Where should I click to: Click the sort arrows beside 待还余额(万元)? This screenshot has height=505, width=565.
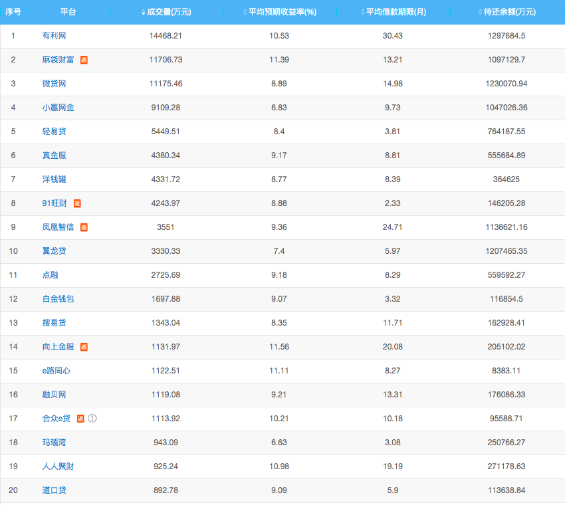[480, 12]
